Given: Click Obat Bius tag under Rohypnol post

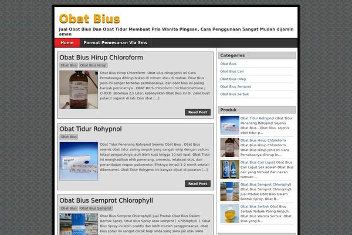Looking at the screenshot, I should pyautogui.click(x=69, y=137).
